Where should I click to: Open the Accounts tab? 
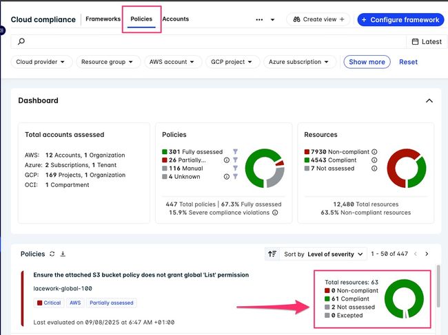click(175, 19)
